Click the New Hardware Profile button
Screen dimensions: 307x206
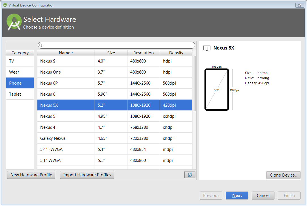(31, 175)
